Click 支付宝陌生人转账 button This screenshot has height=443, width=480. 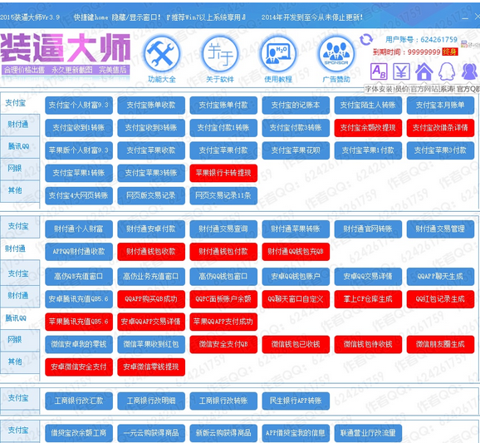coord(368,105)
